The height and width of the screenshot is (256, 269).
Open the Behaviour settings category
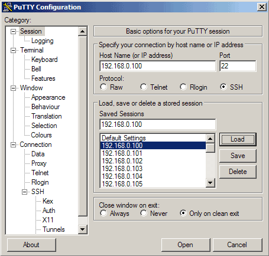point(46,107)
